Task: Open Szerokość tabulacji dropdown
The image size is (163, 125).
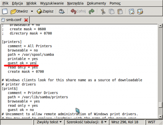Action: 86,122
